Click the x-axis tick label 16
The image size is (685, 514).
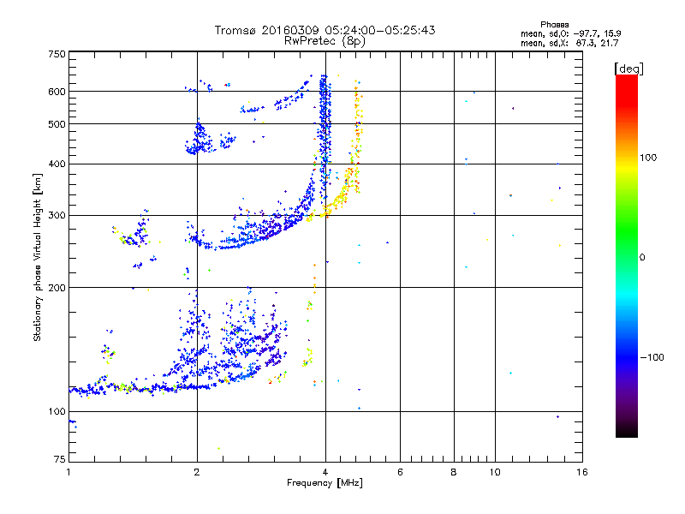coord(582,472)
